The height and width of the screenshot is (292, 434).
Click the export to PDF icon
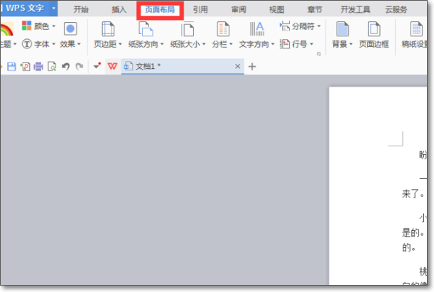pos(25,66)
